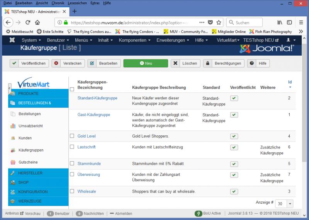Open Kunden in the sidebar

click(25, 138)
